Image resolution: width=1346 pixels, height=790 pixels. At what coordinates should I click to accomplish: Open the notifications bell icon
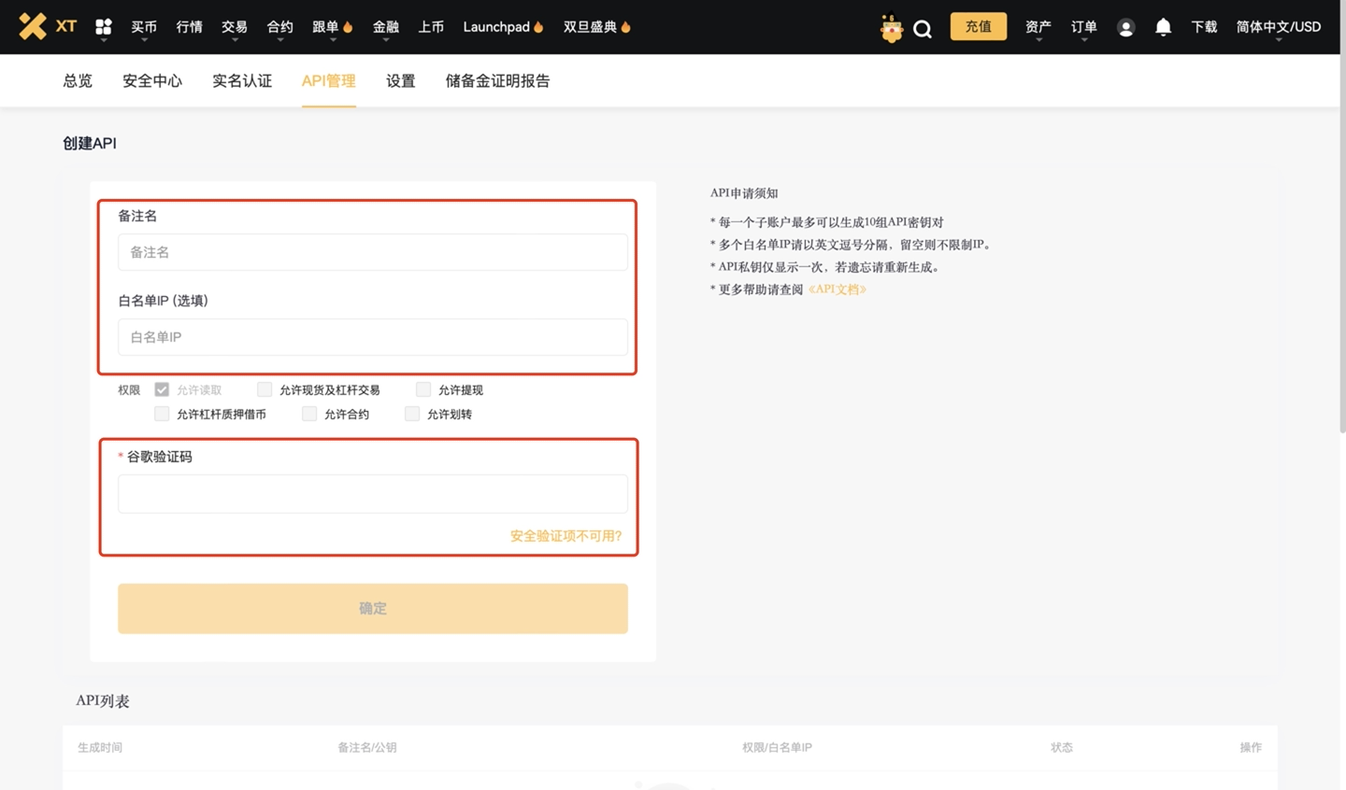[1163, 27]
